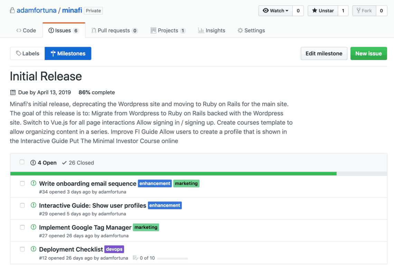Toggle the select-all issues checkbox
Screen dimensions: 394x270
click(x=22, y=162)
